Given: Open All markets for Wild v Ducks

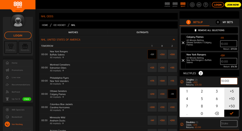Looking at the screenshot, I should (x=57, y=123).
